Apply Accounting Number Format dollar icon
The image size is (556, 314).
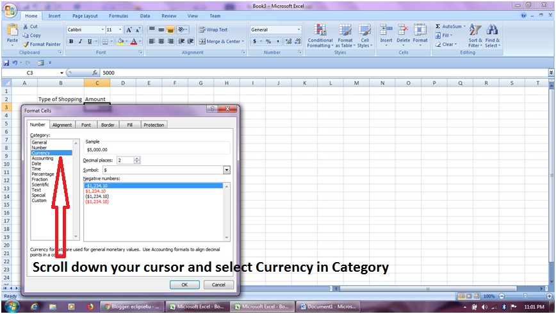254,42
